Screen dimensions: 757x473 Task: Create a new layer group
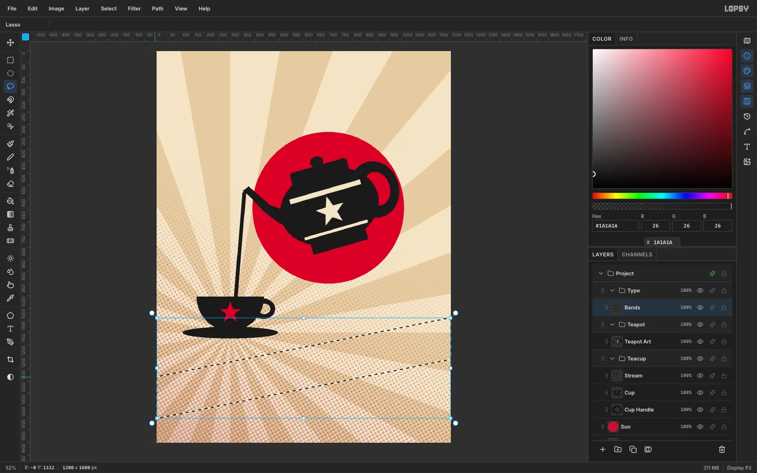(x=618, y=449)
